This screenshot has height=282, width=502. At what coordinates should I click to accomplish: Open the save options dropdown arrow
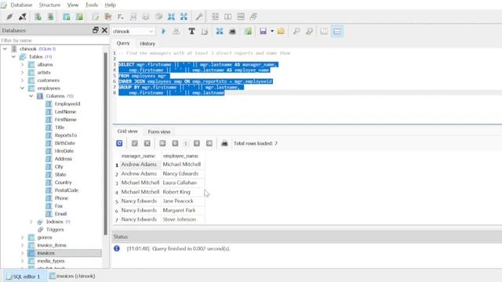(272, 31)
